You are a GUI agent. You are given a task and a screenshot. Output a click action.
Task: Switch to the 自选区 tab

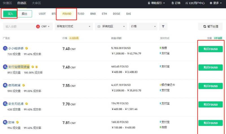coord(22,3)
